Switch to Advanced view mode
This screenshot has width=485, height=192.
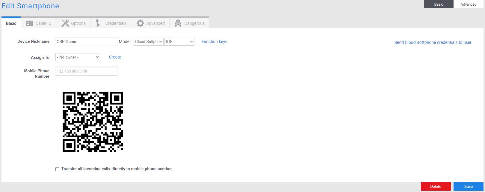[x=468, y=4]
